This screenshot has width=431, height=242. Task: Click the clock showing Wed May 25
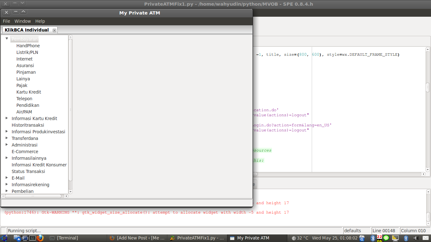click(x=335, y=238)
